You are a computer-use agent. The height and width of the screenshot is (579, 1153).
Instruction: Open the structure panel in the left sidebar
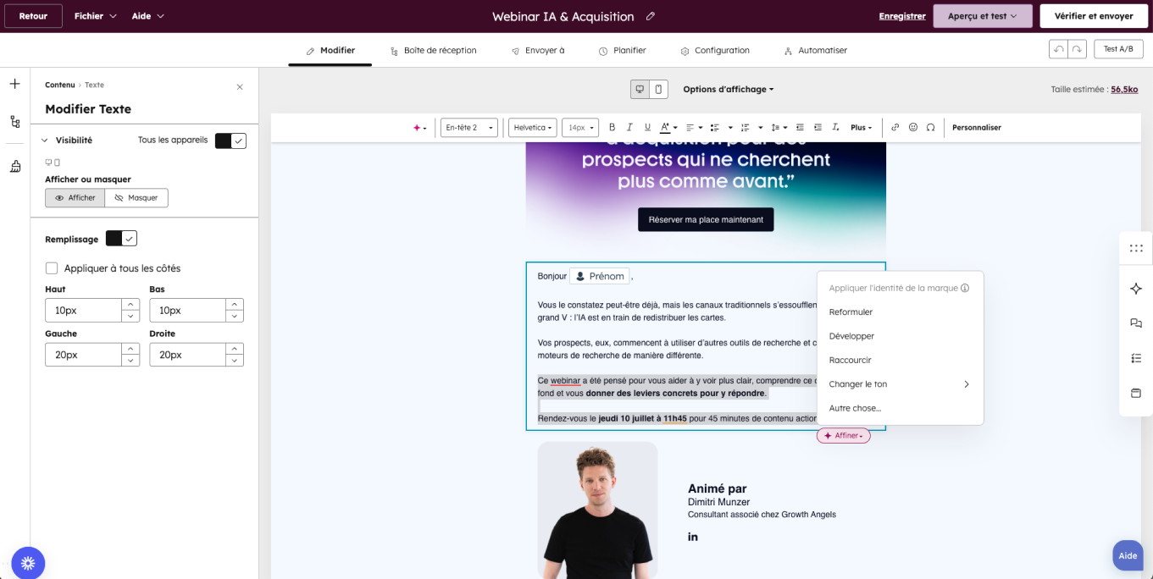pyautogui.click(x=14, y=122)
